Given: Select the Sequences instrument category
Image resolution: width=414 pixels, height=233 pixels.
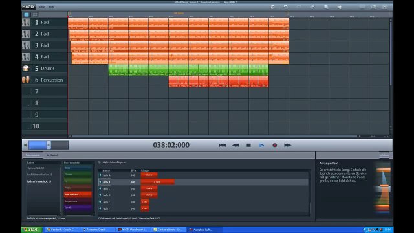Looking at the screenshot, I should click(x=78, y=201).
